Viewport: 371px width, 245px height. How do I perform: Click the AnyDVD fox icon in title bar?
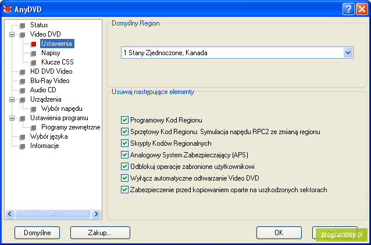pyautogui.click(x=8, y=9)
